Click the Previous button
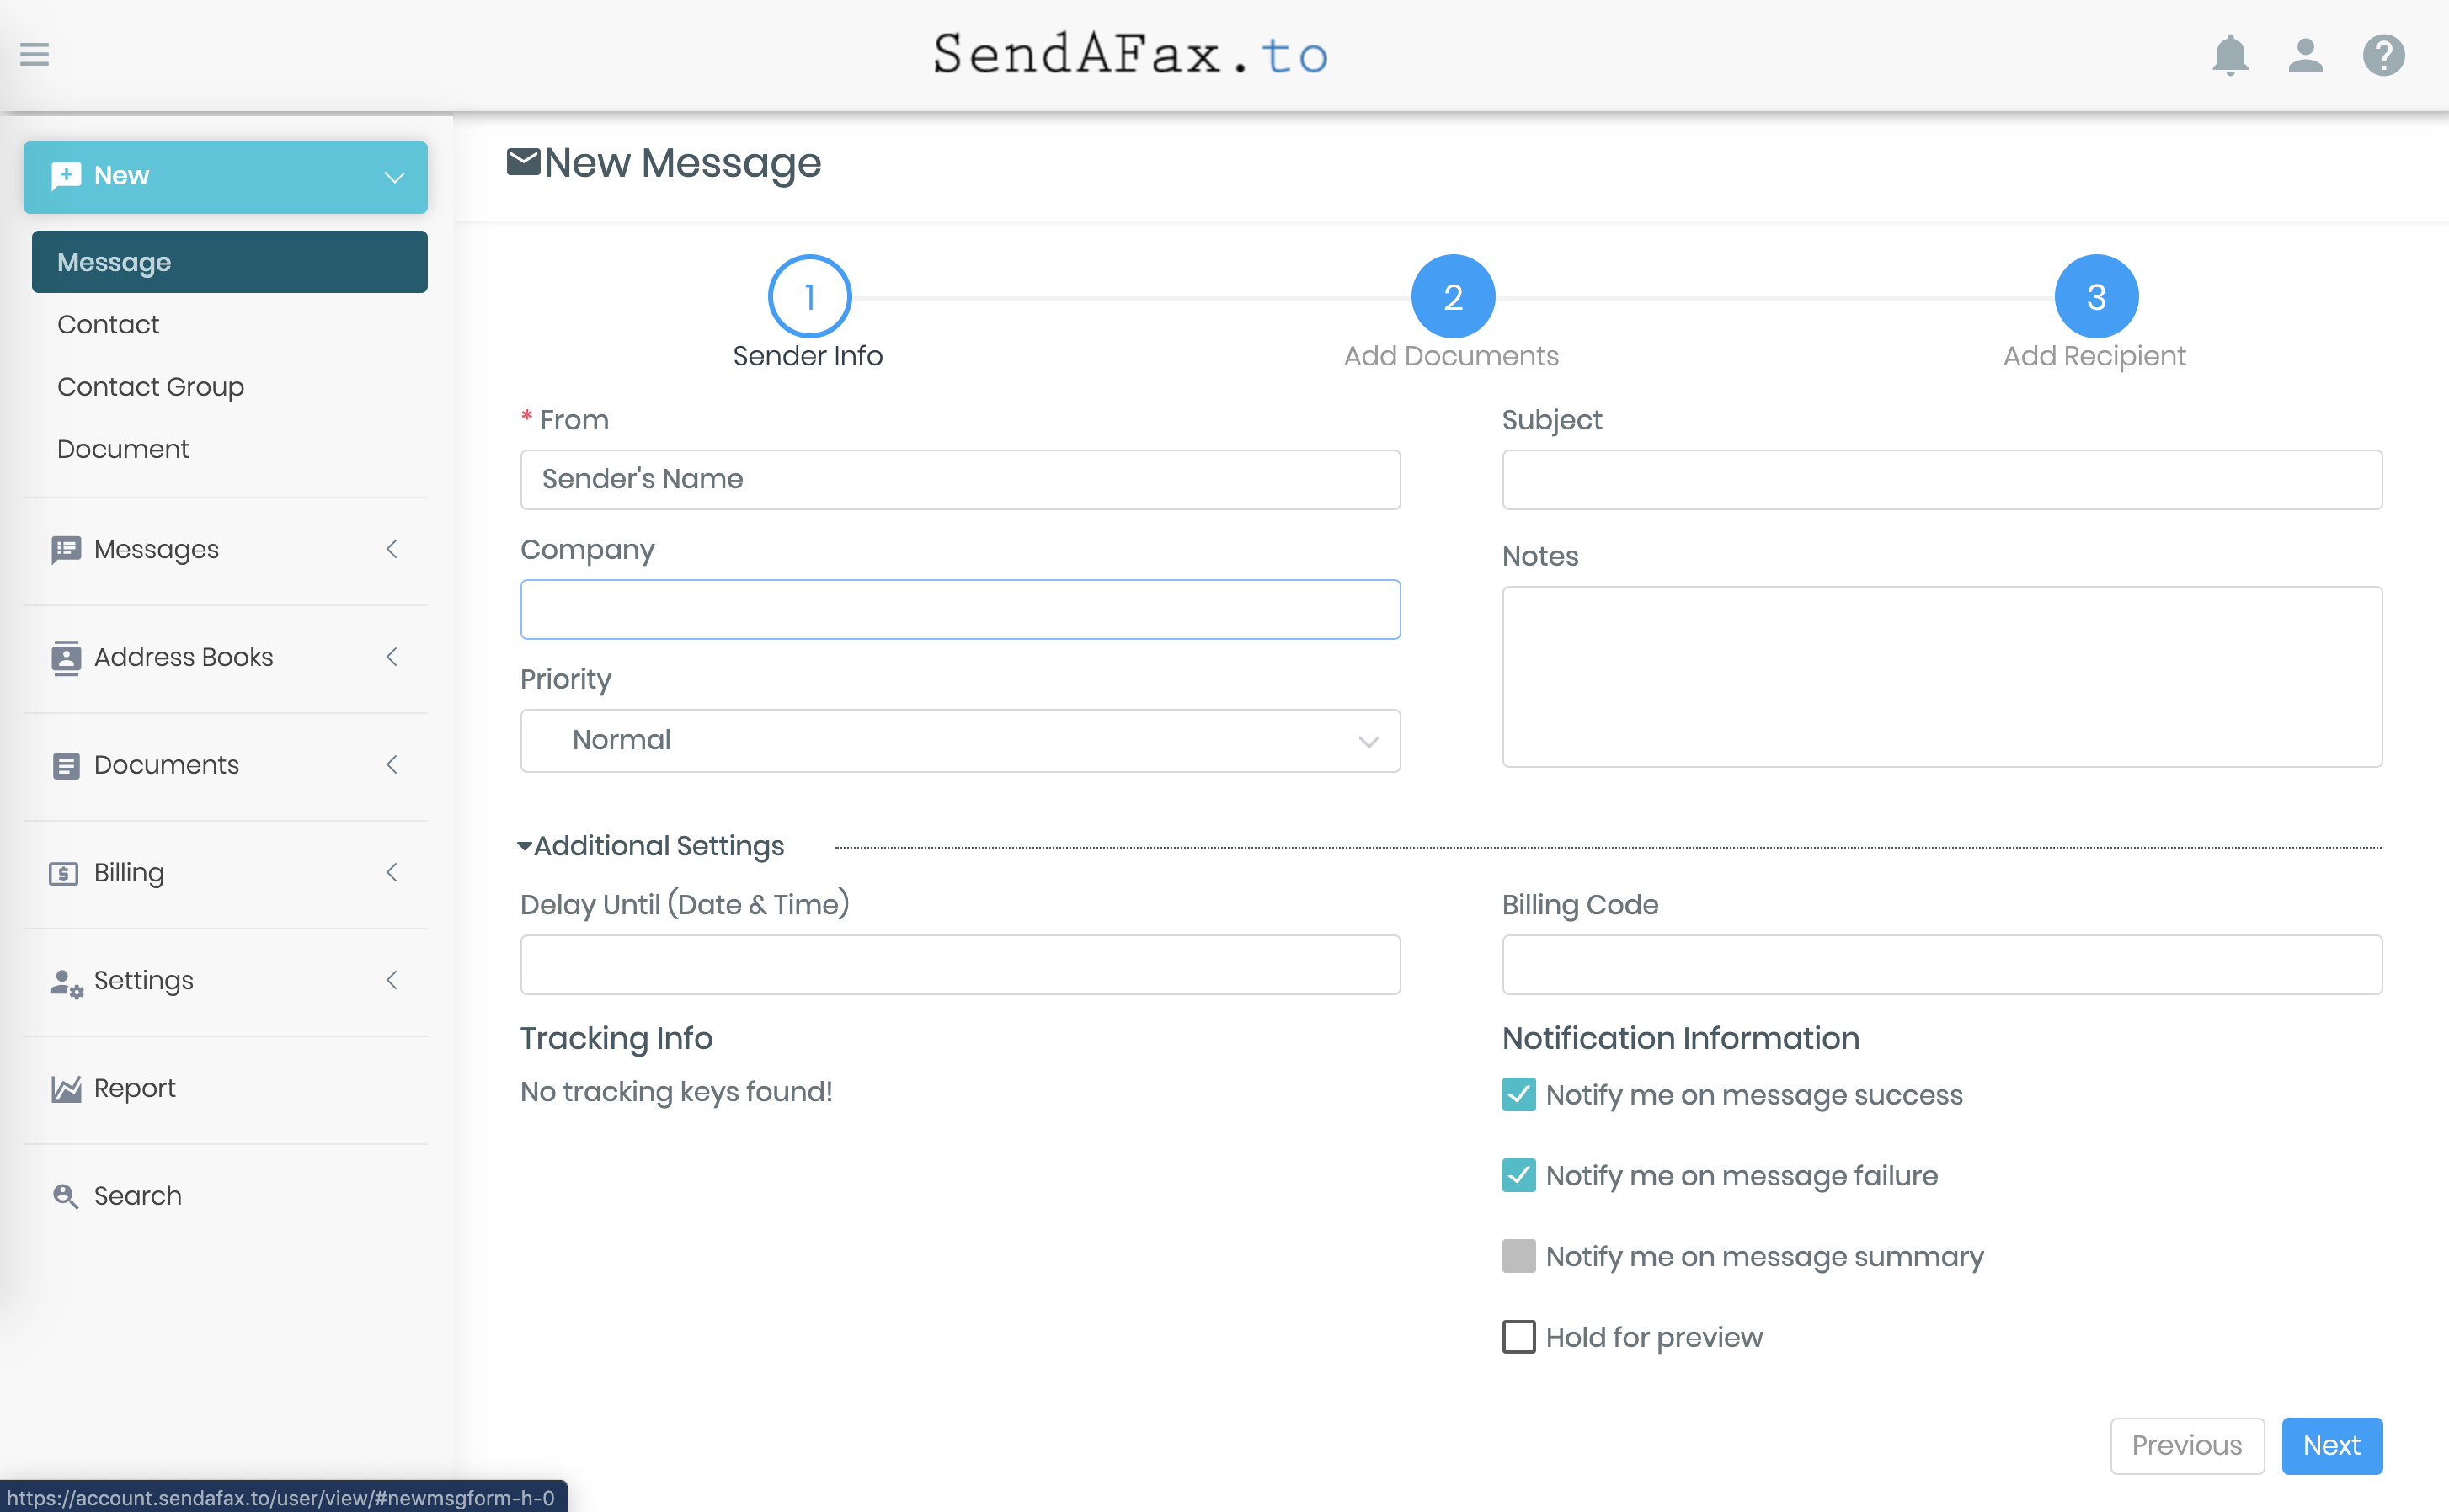The image size is (2449, 1512). tap(2187, 1446)
